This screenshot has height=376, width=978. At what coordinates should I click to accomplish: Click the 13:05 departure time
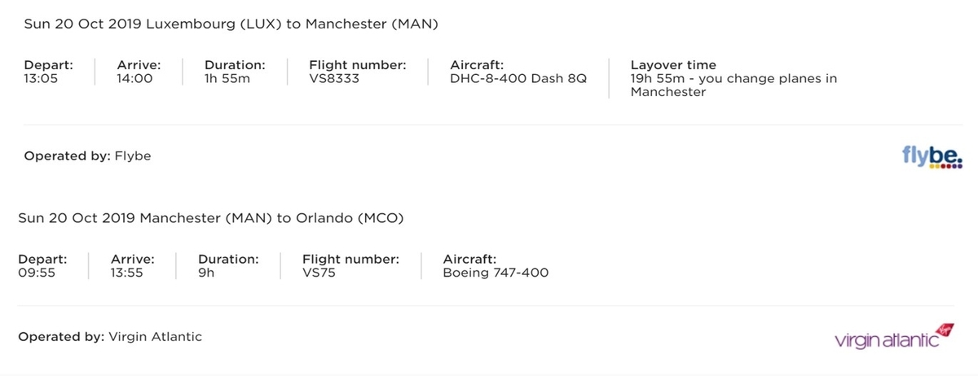click(42, 79)
